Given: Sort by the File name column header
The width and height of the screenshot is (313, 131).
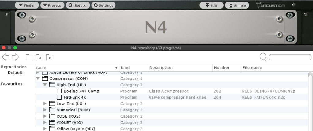Looking at the screenshot, I should (277, 68).
